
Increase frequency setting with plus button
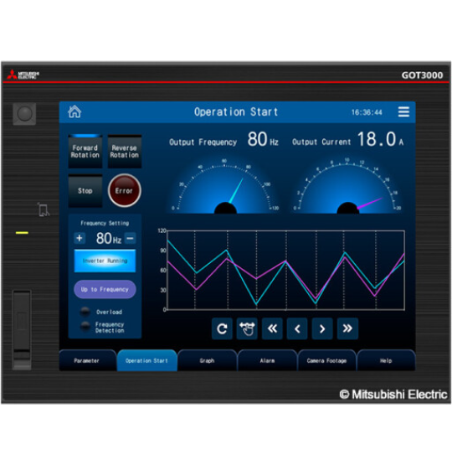[80, 238]
